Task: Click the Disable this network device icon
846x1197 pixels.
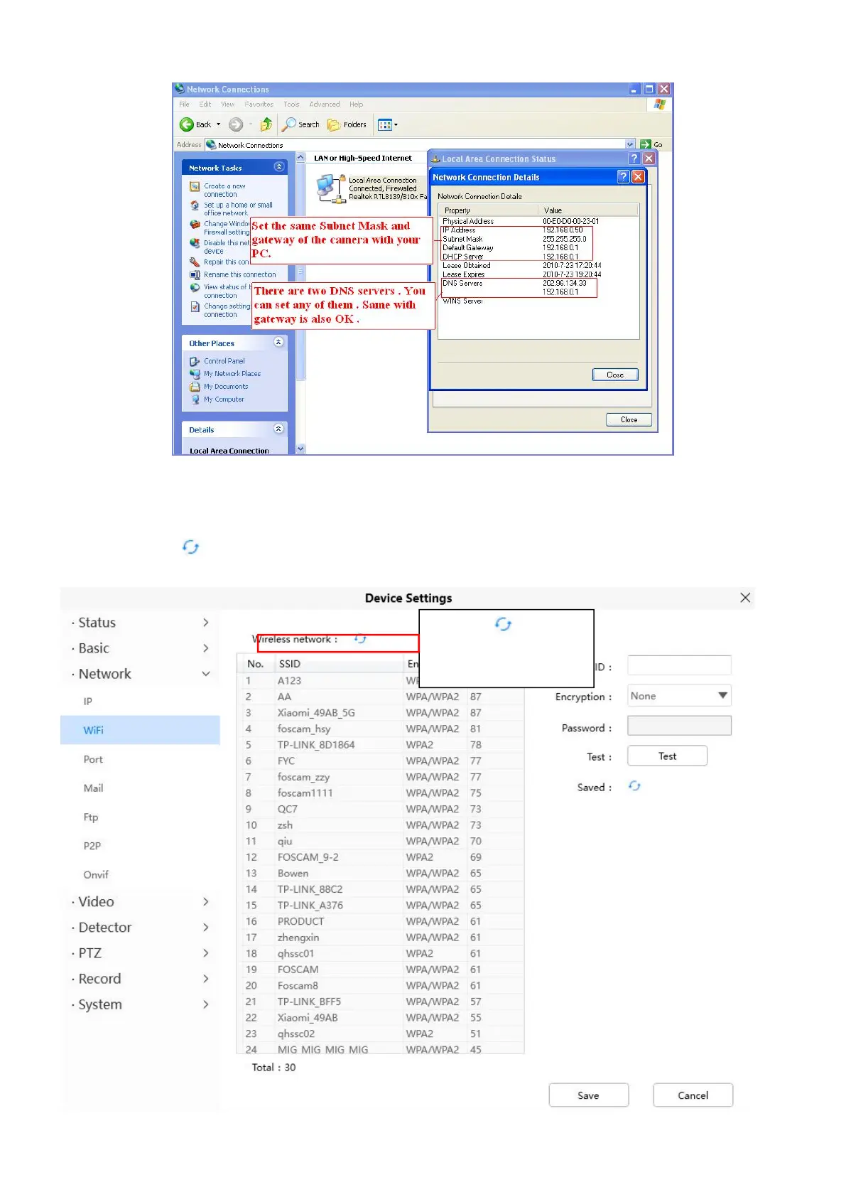Action: [195, 243]
